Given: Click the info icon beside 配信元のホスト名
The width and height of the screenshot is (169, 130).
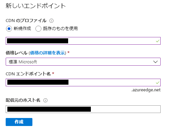Looking at the screenshot, I should click(45, 100).
